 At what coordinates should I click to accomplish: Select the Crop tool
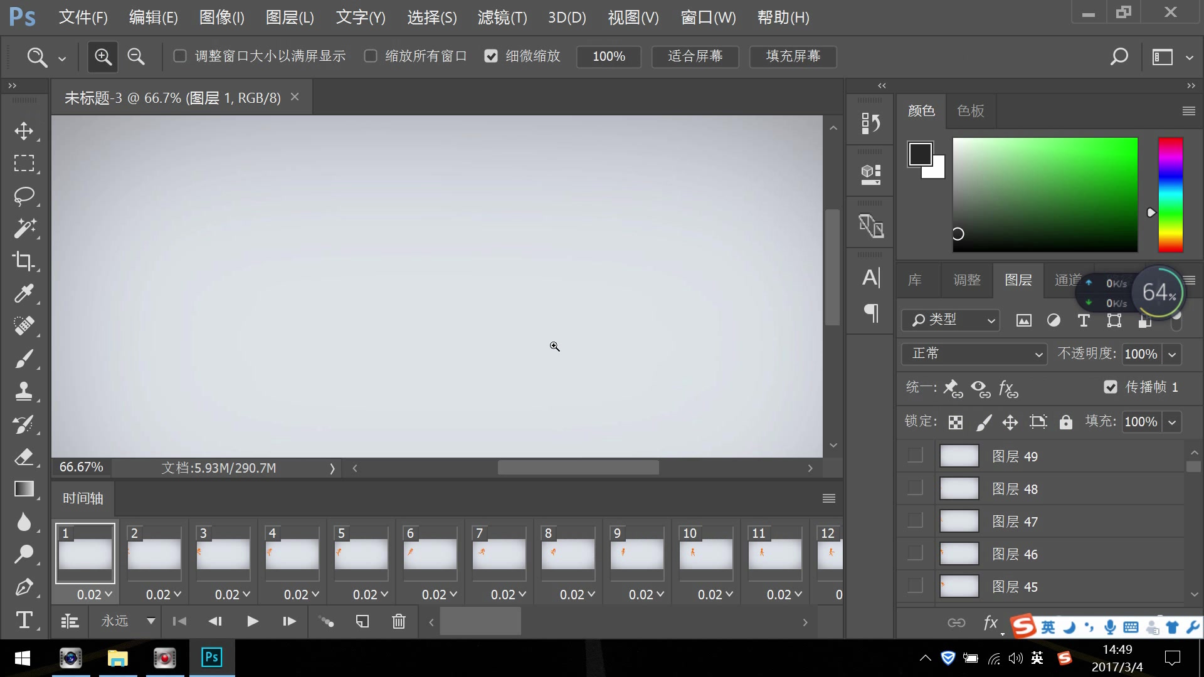click(x=24, y=261)
